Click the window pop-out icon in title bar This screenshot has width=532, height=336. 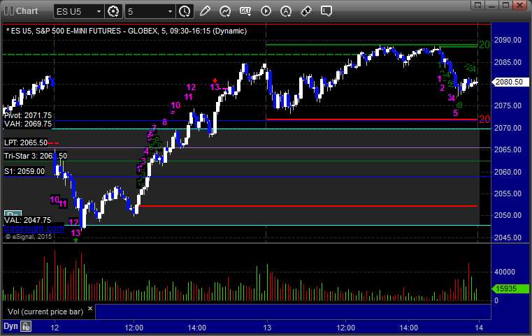click(478, 5)
